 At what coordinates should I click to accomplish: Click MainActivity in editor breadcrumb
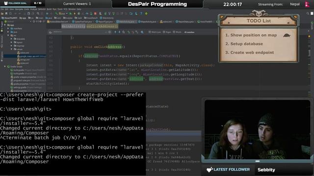pos(74,26)
